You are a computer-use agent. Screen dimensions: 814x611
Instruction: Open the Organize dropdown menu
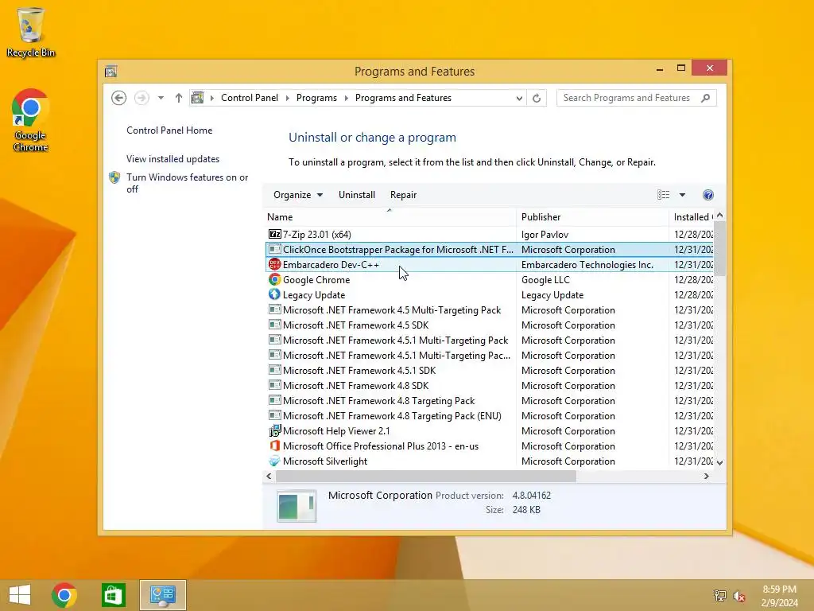[298, 195]
